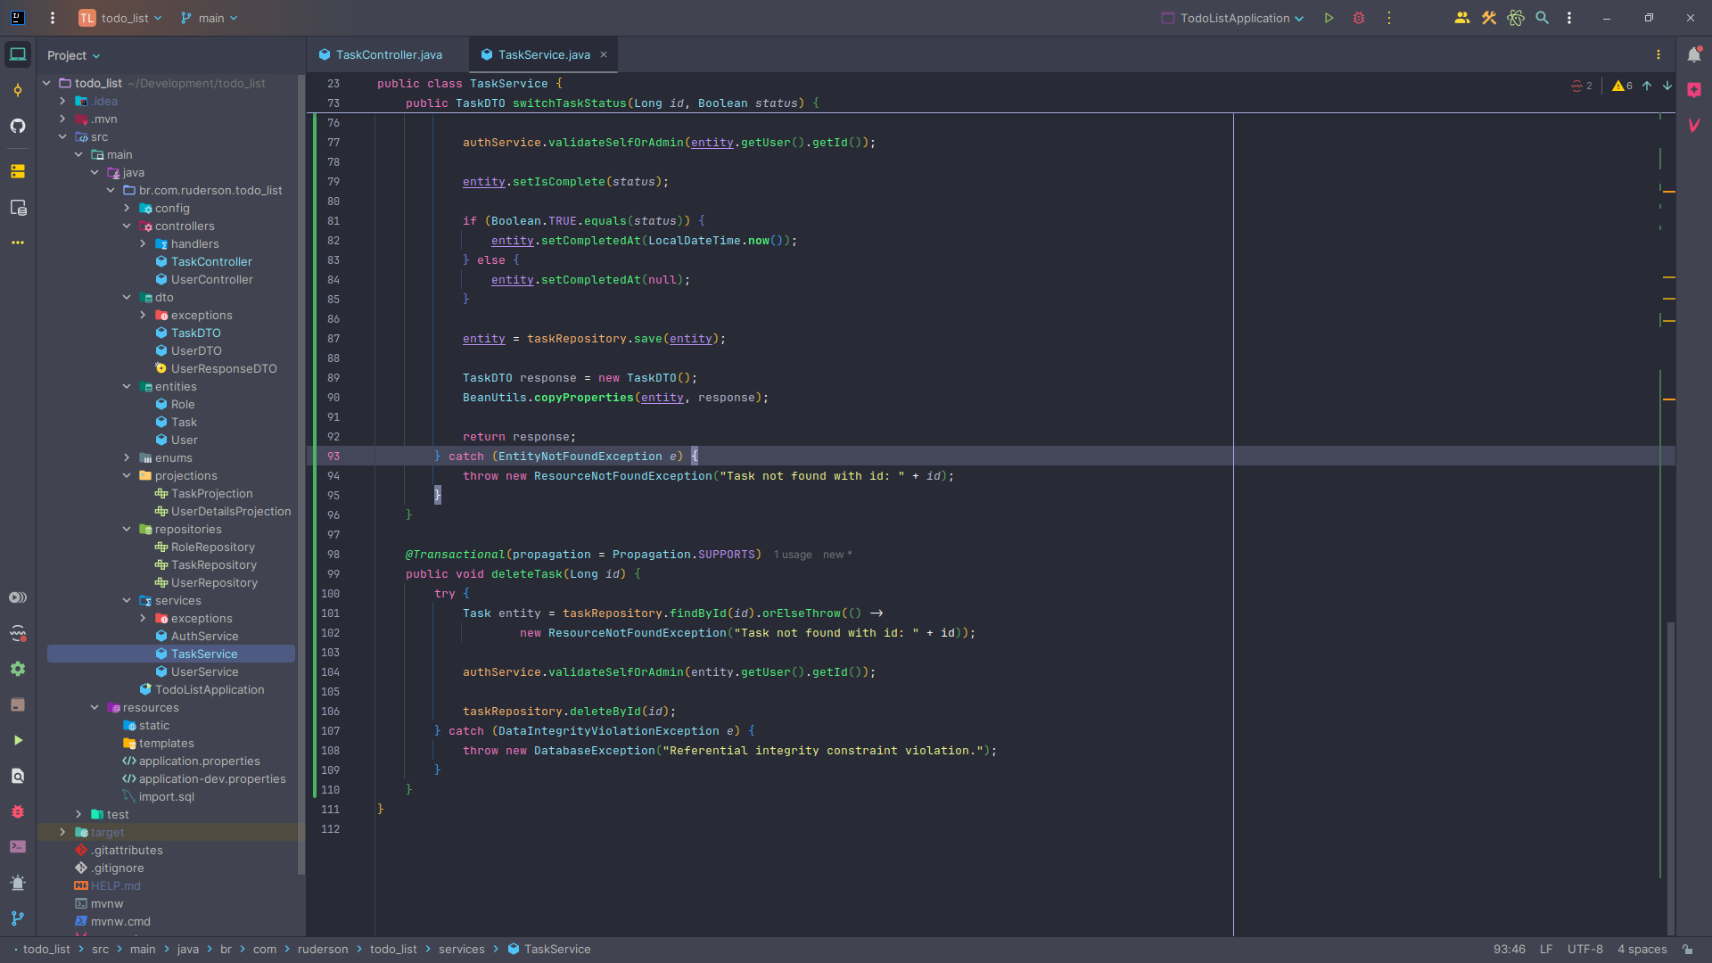
Task: Collapse the services folder in tree
Action: [127, 601]
